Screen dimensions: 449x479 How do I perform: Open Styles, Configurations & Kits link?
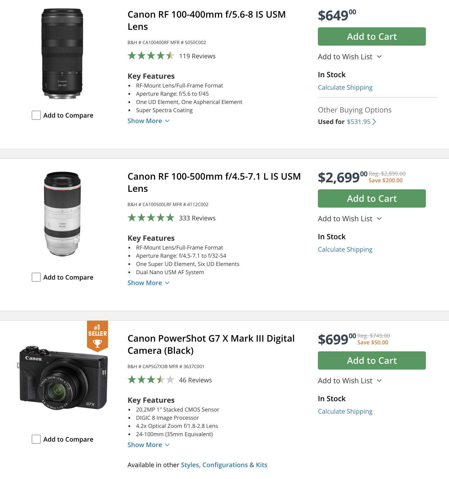tap(224, 465)
